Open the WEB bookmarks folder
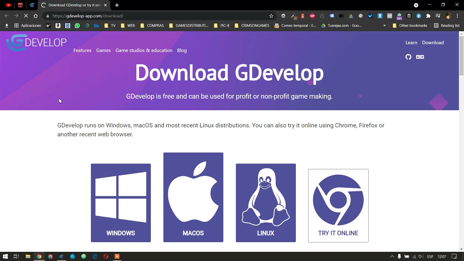Screen dimensions: 464x261 click(128, 26)
